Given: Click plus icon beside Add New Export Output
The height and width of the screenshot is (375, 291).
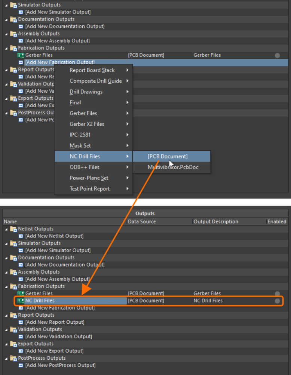Looking at the screenshot, I should pyautogui.click(x=21, y=351).
